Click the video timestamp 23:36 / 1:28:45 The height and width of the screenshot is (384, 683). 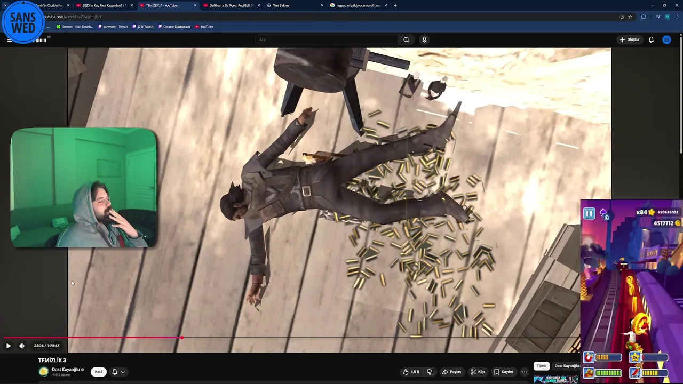46,346
